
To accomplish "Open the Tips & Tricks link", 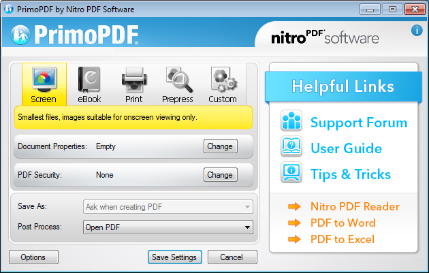I will pyautogui.click(x=351, y=174).
